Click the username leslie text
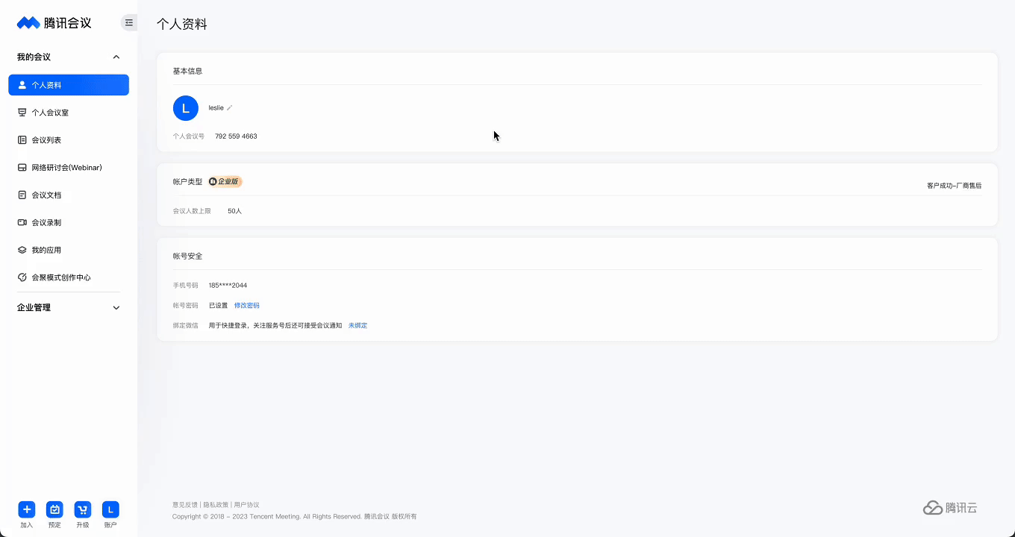This screenshot has width=1015, height=537. coord(216,108)
